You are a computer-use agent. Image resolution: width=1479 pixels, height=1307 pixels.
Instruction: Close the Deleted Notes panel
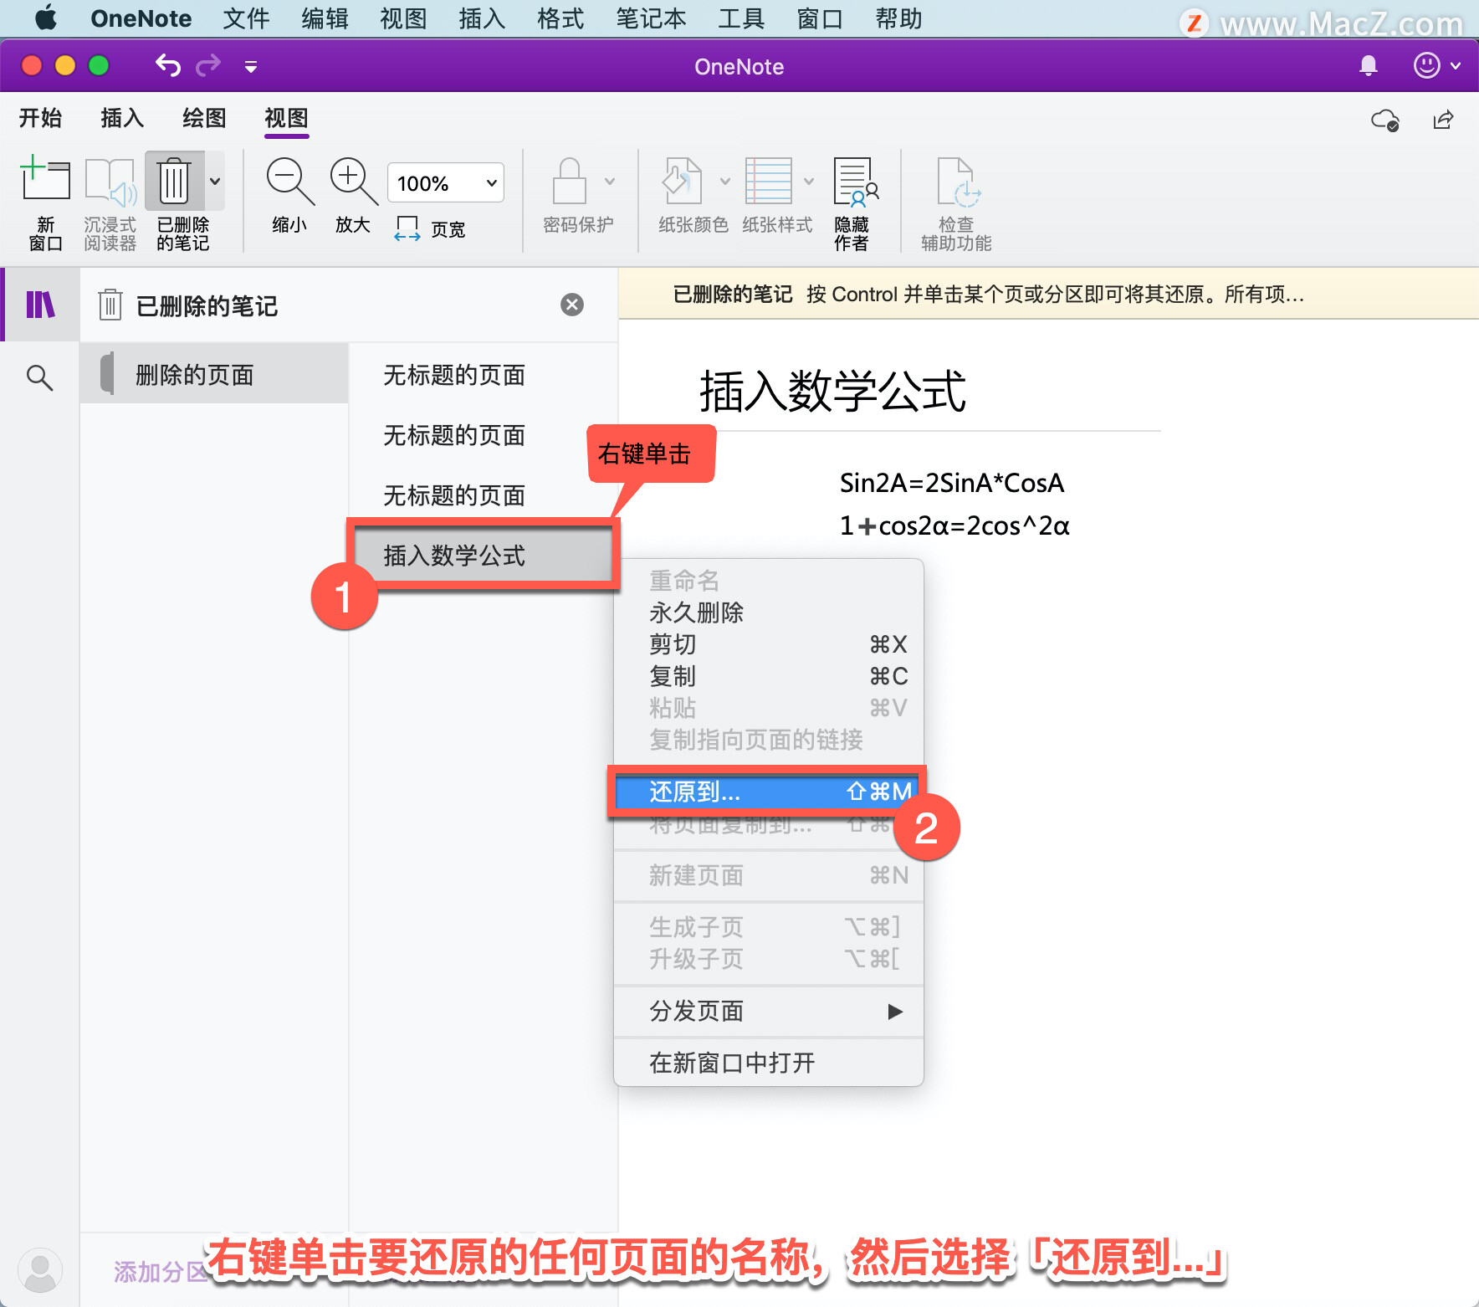pyautogui.click(x=572, y=305)
